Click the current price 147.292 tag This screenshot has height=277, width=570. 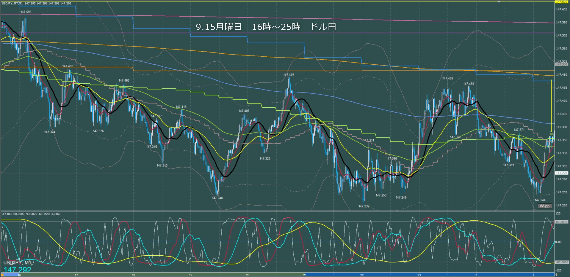pyautogui.click(x=561, y=173)
